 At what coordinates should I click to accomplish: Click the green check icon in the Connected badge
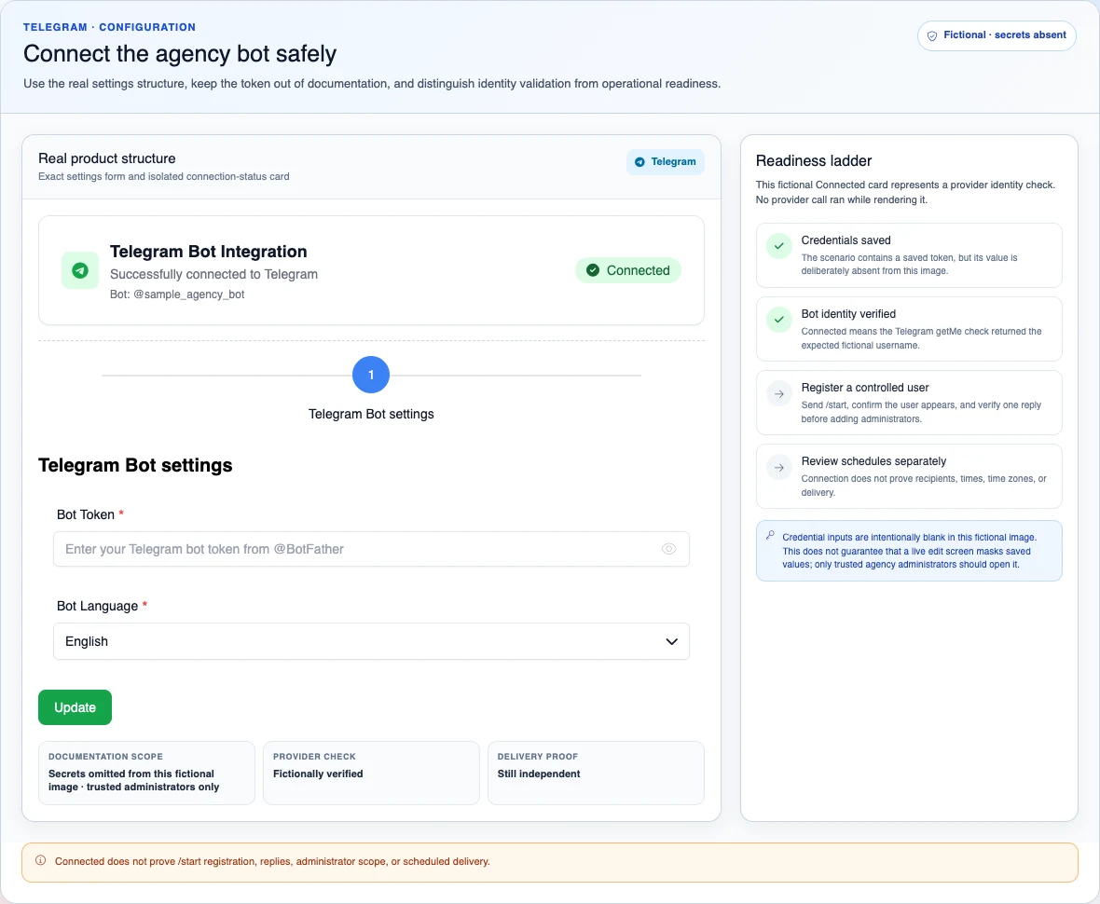coord(593,270)
